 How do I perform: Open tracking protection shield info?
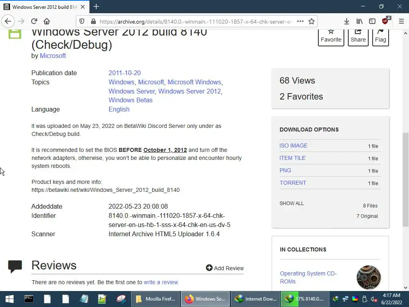82,22
